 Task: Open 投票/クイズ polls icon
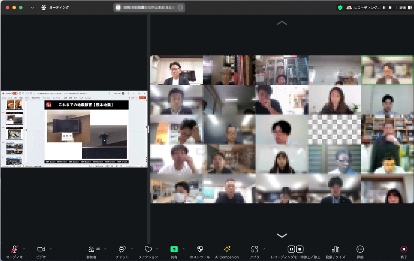pyautogui.click(x=335, y=249)
